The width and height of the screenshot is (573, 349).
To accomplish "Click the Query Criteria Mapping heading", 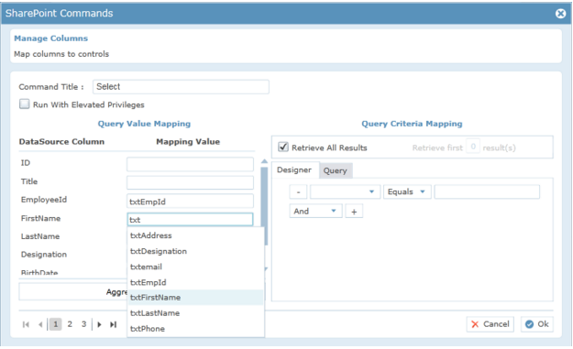I will point(412,124).
